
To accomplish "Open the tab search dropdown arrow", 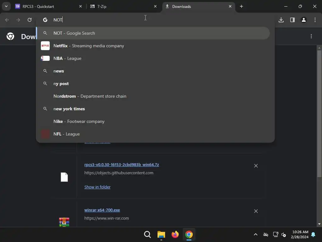I will [6, 6].
